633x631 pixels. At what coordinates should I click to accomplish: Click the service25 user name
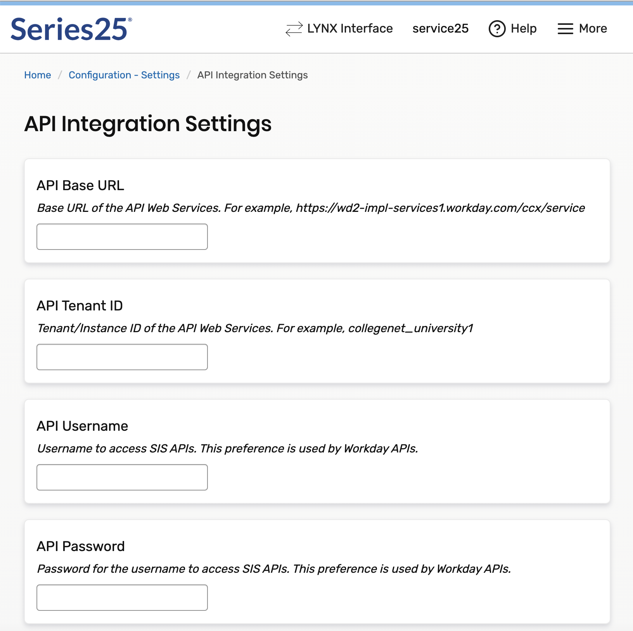click(x=440, y=29)
